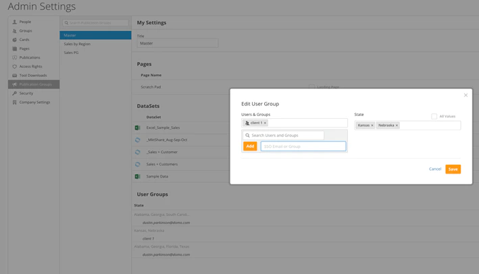Image resolution: width=479 pixels, height=274 pixels.
Task: Click the State values input field
Action: click(x=407, y=126)
